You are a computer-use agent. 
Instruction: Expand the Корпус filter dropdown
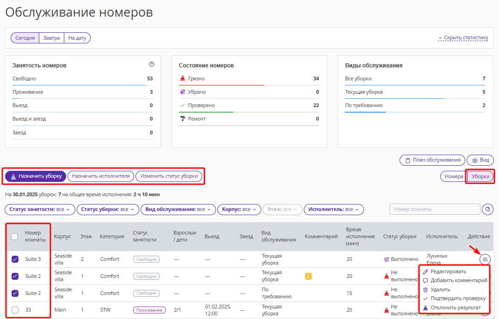239,210
